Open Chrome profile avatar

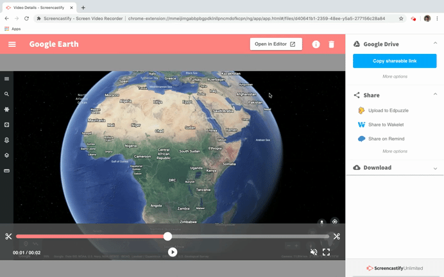tap(427, 19)
